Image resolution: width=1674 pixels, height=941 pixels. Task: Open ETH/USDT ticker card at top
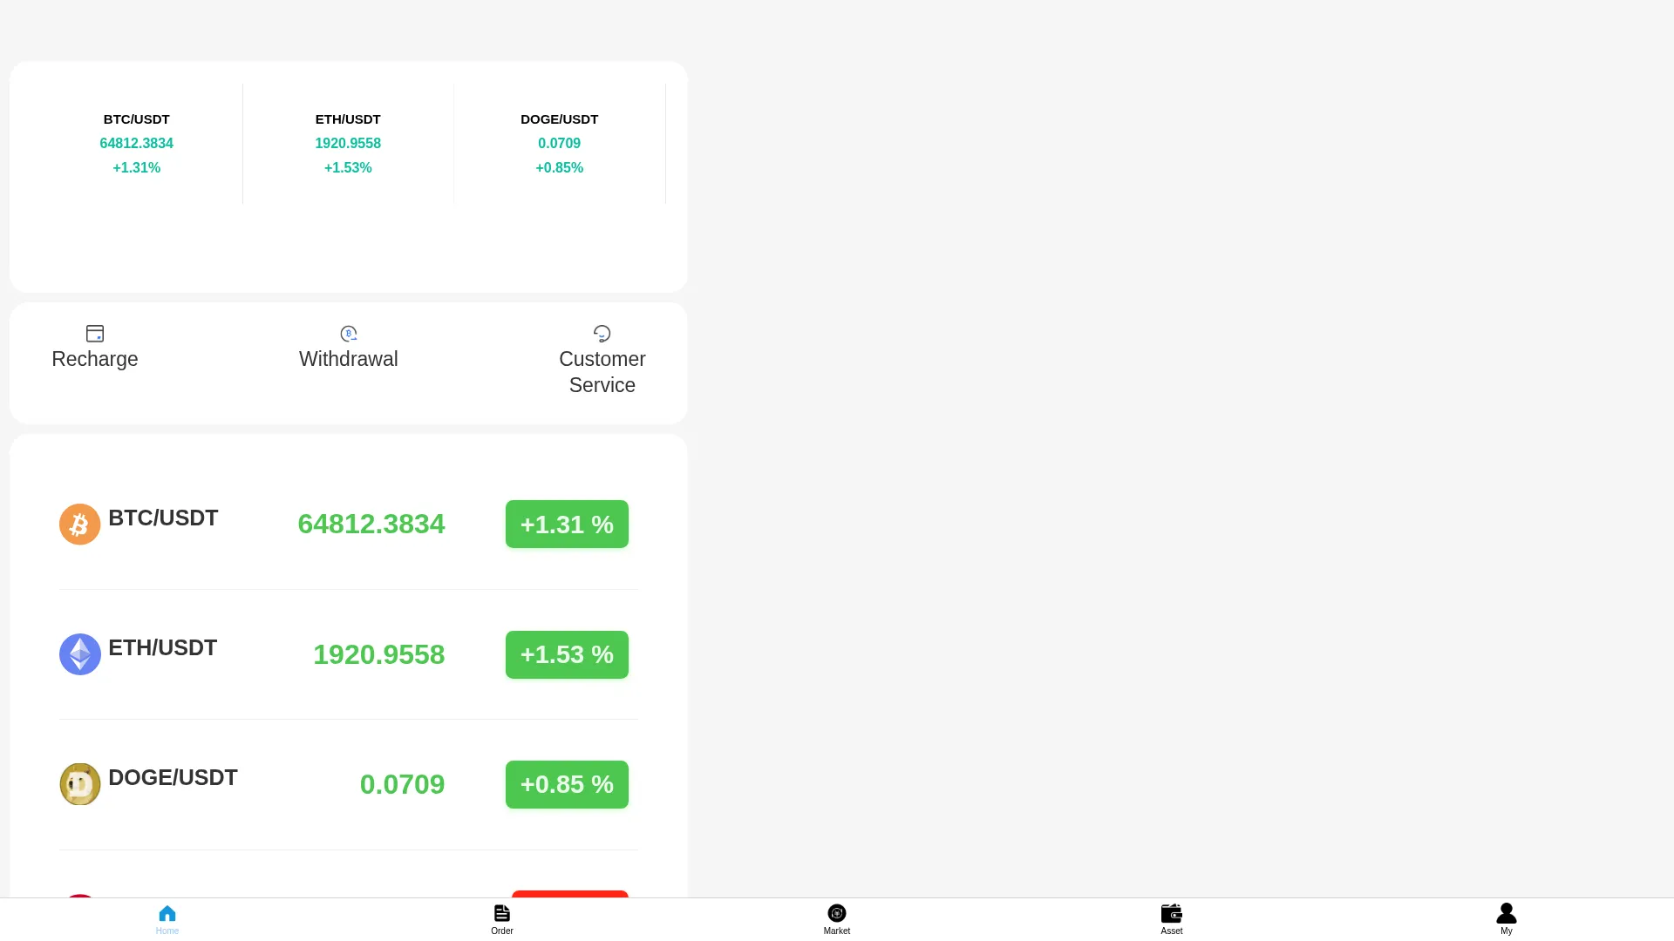[348, 144]
